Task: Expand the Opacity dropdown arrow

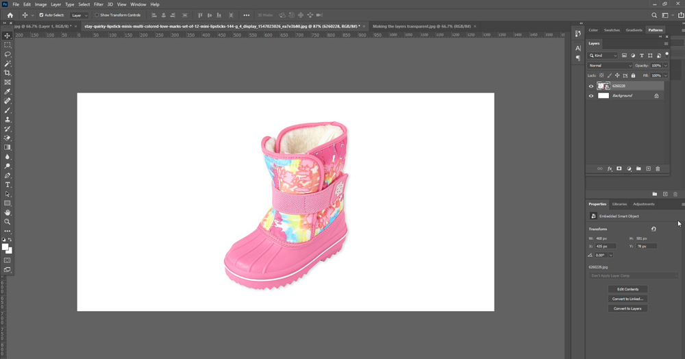Action: 665,66
